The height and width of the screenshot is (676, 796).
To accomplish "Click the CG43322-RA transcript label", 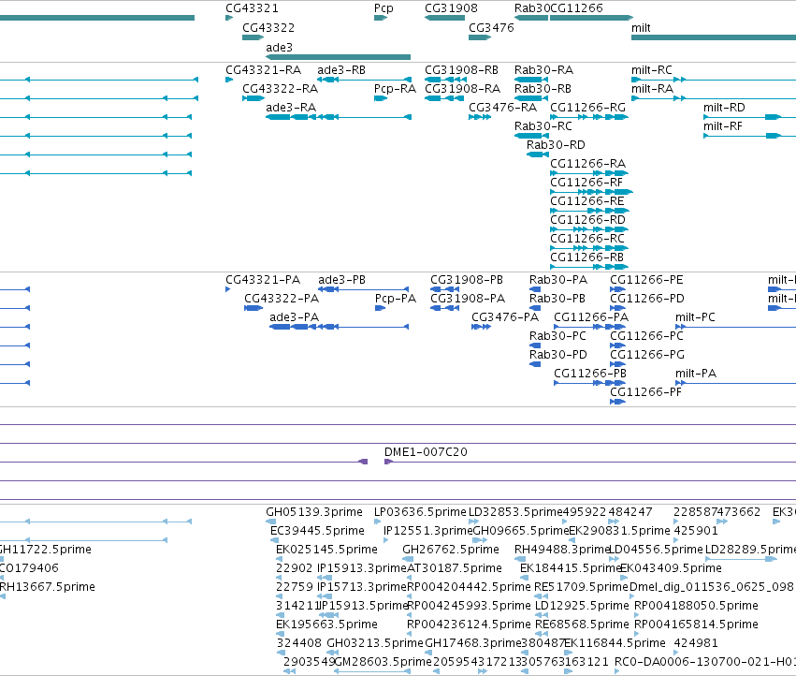I will (x=281, y=89).
